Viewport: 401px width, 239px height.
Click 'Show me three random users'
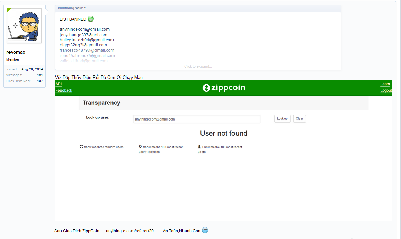[x=104, y=147]
